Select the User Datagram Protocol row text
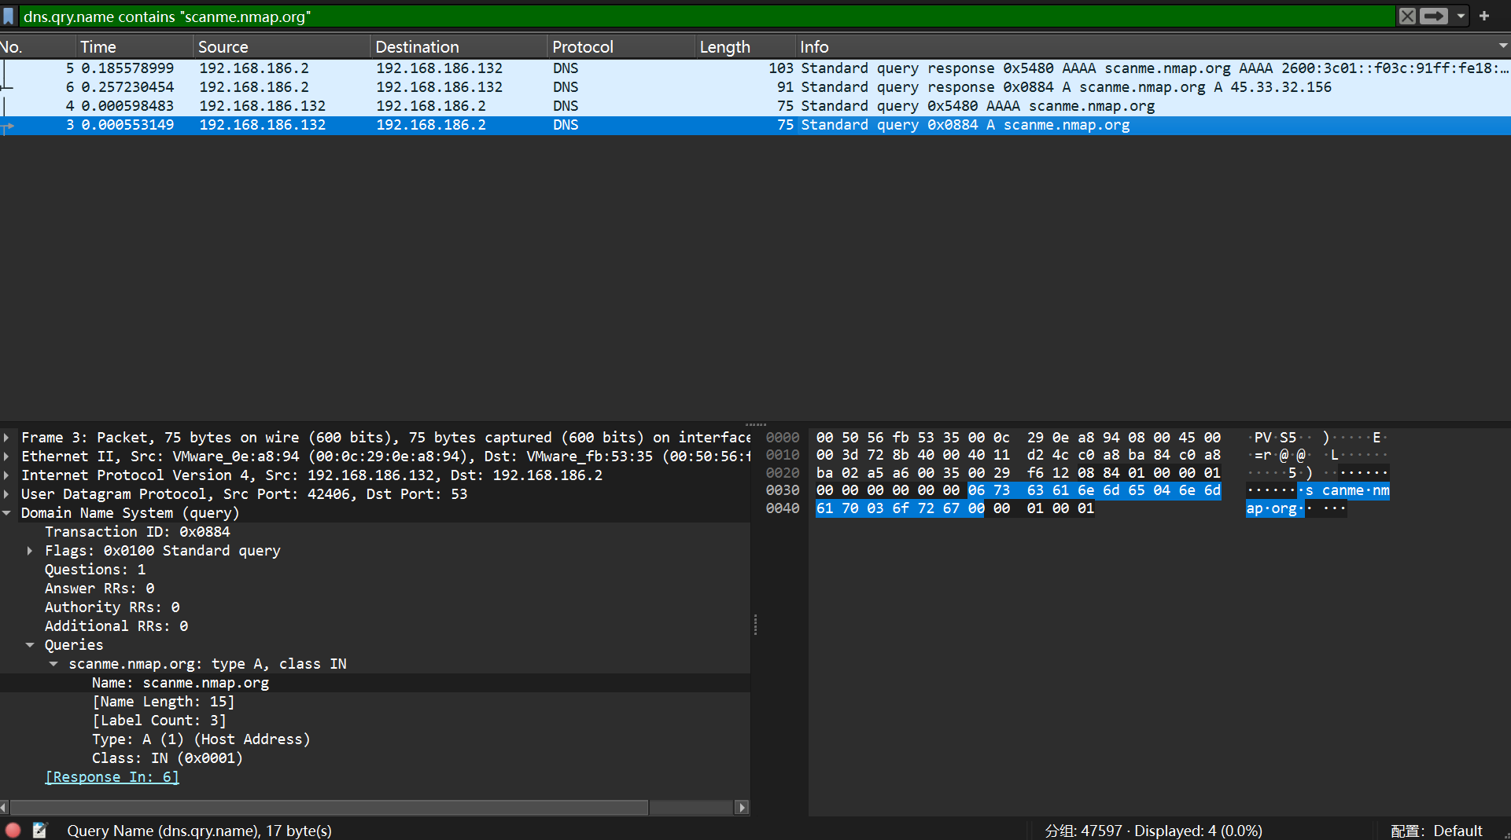Viewport: 1511px width, 840px height. click(x=244, y=494)
